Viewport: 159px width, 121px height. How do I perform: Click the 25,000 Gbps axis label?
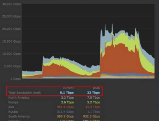(11, 16)
